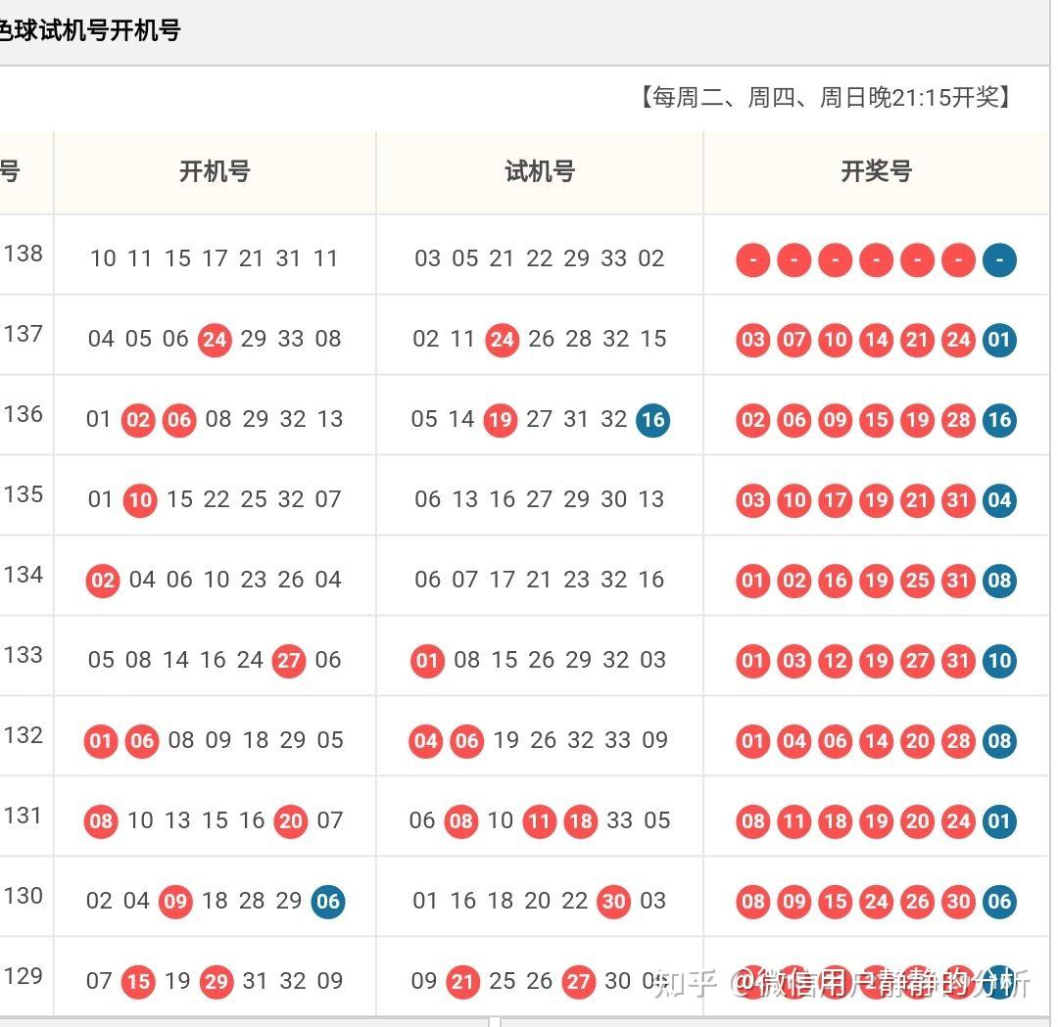
Task: Click red ball 11 in row 131 试机号
Action: [x=539, y=820]
